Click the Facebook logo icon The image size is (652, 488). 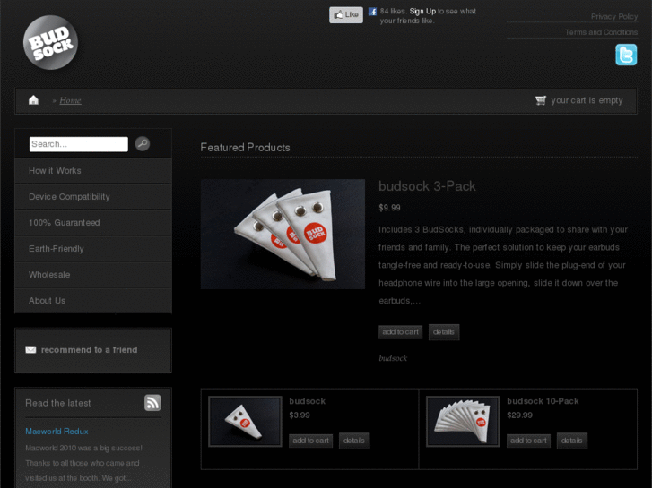click(372, 12)
